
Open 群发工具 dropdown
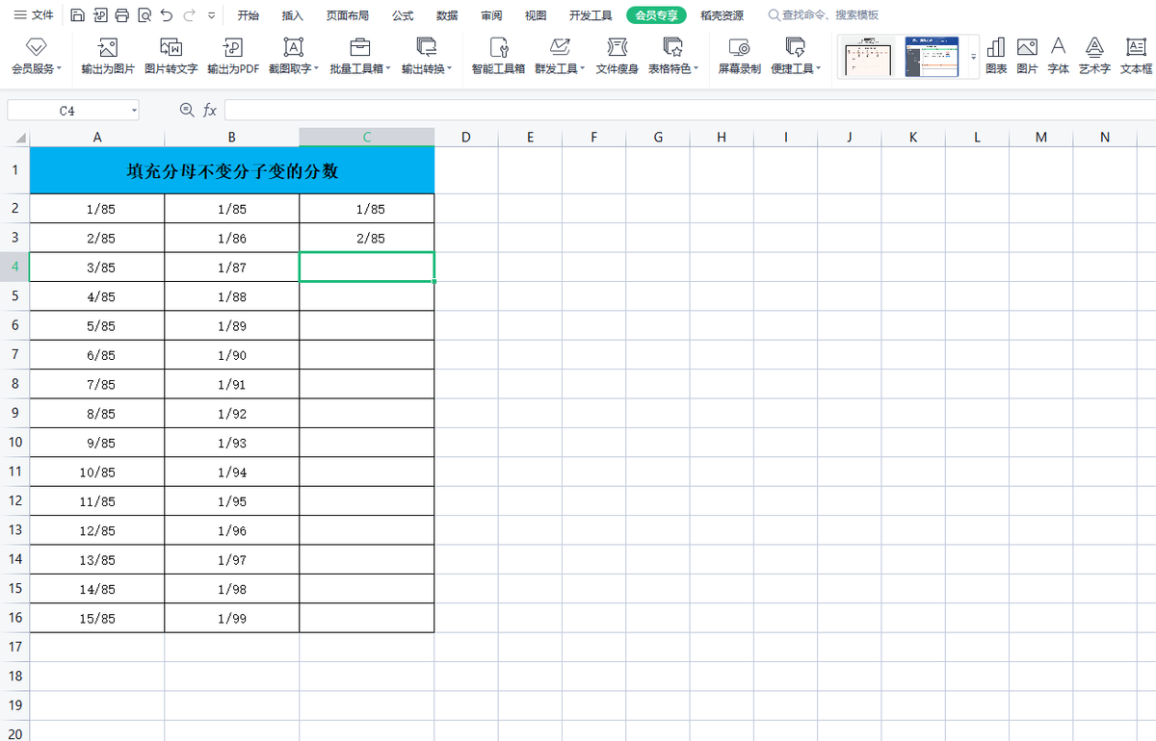tap(560, 56)
